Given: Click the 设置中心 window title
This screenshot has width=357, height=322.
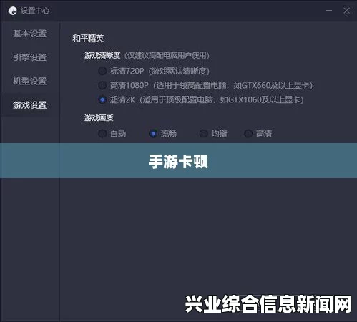Looking at the screenshot, I should [35, 11].
